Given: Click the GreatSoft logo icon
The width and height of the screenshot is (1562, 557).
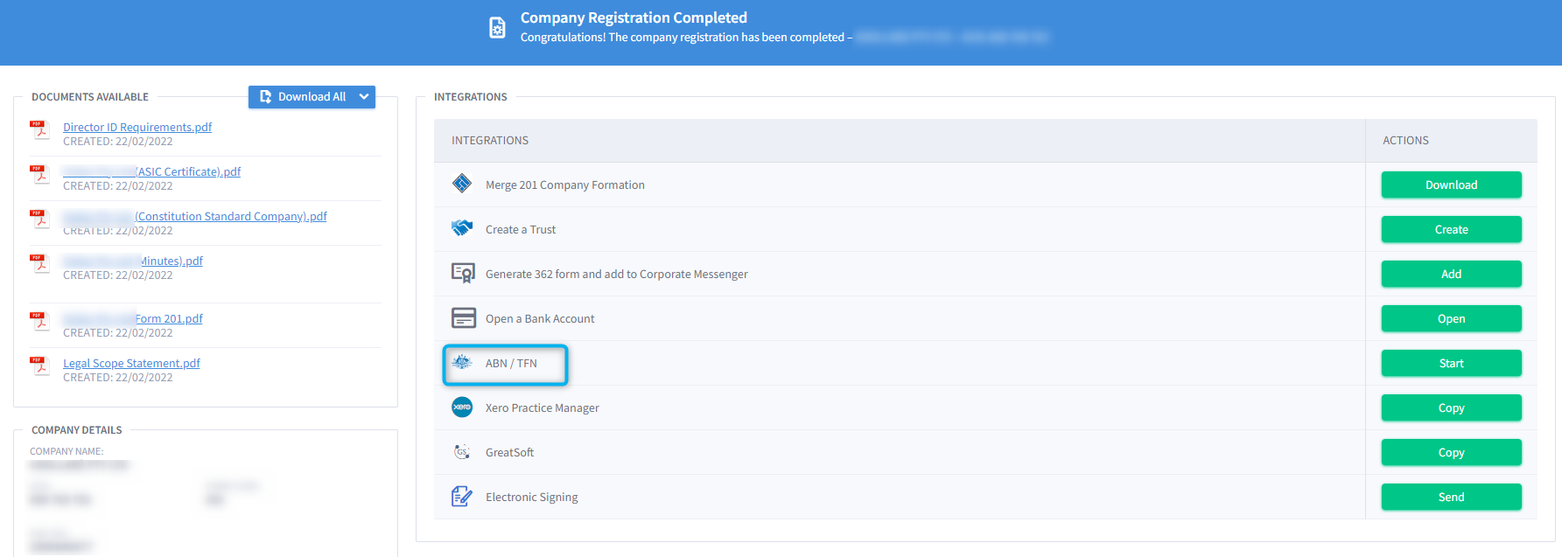Looking at the screenshot, I should click(462, 451).
